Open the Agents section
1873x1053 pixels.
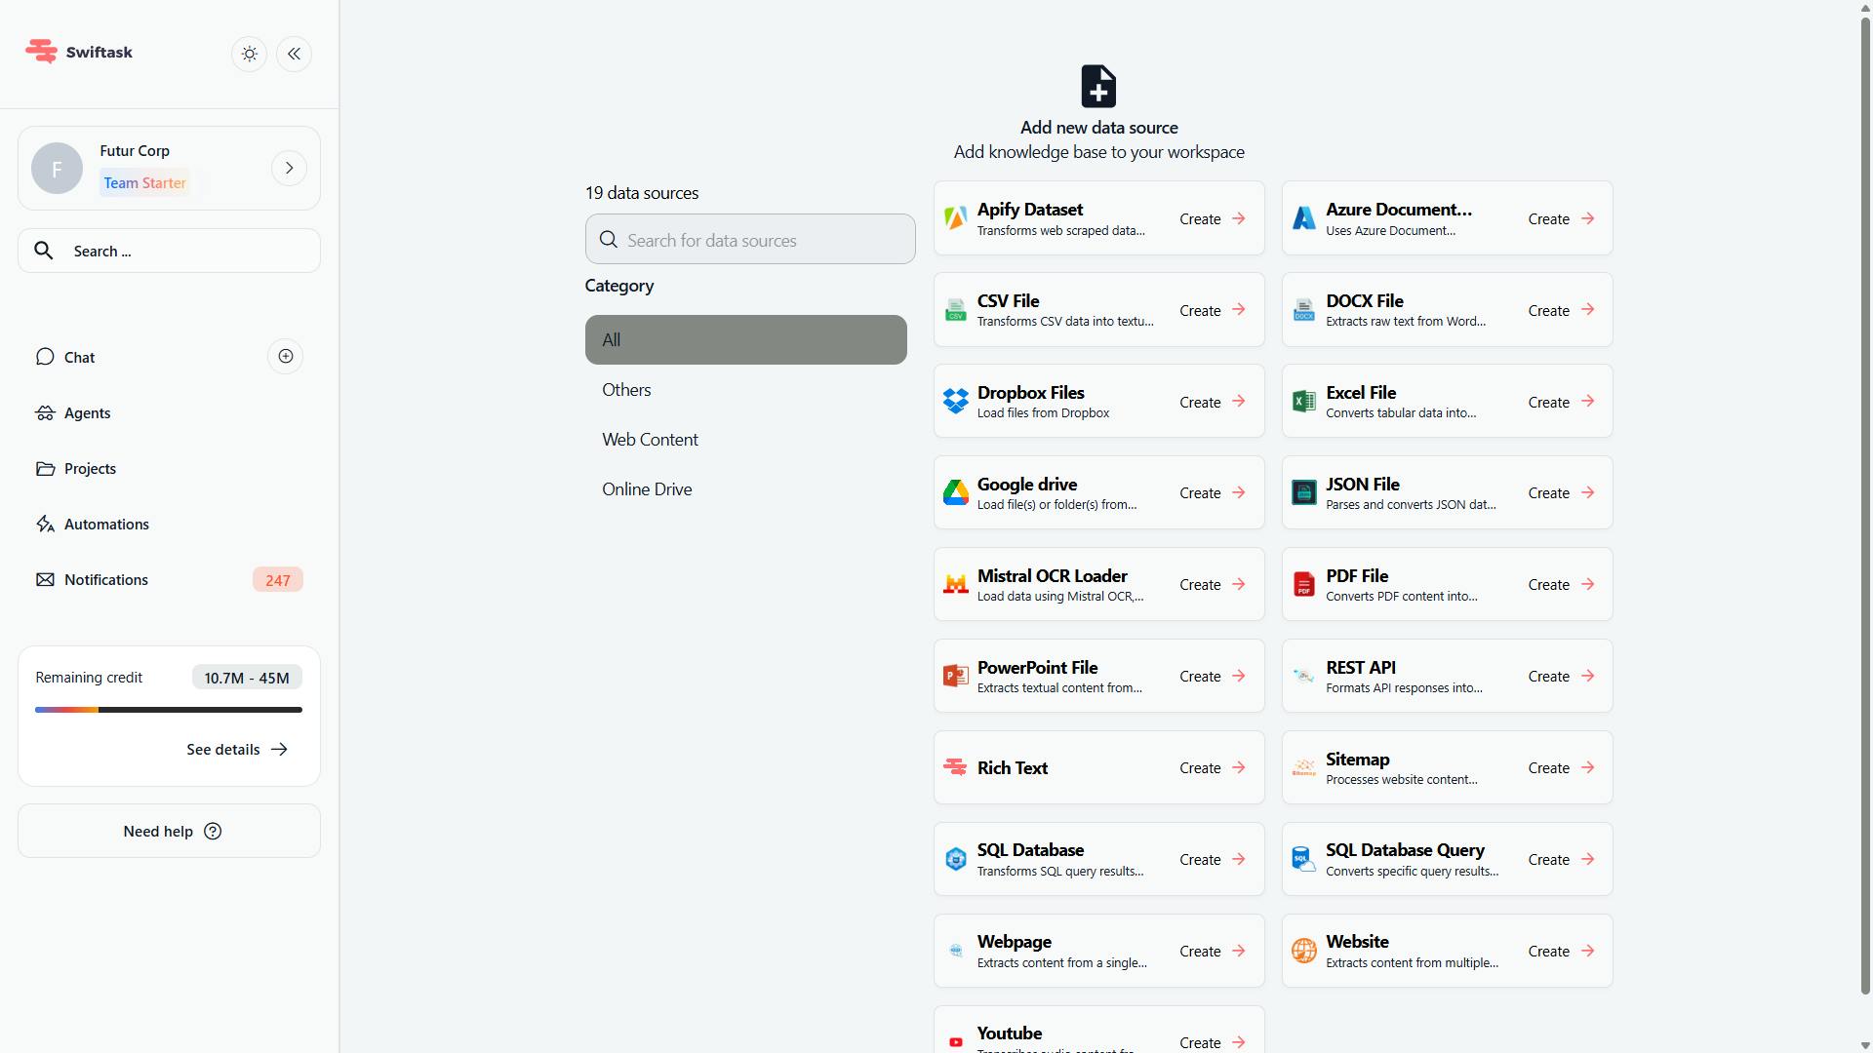point(86,412)
